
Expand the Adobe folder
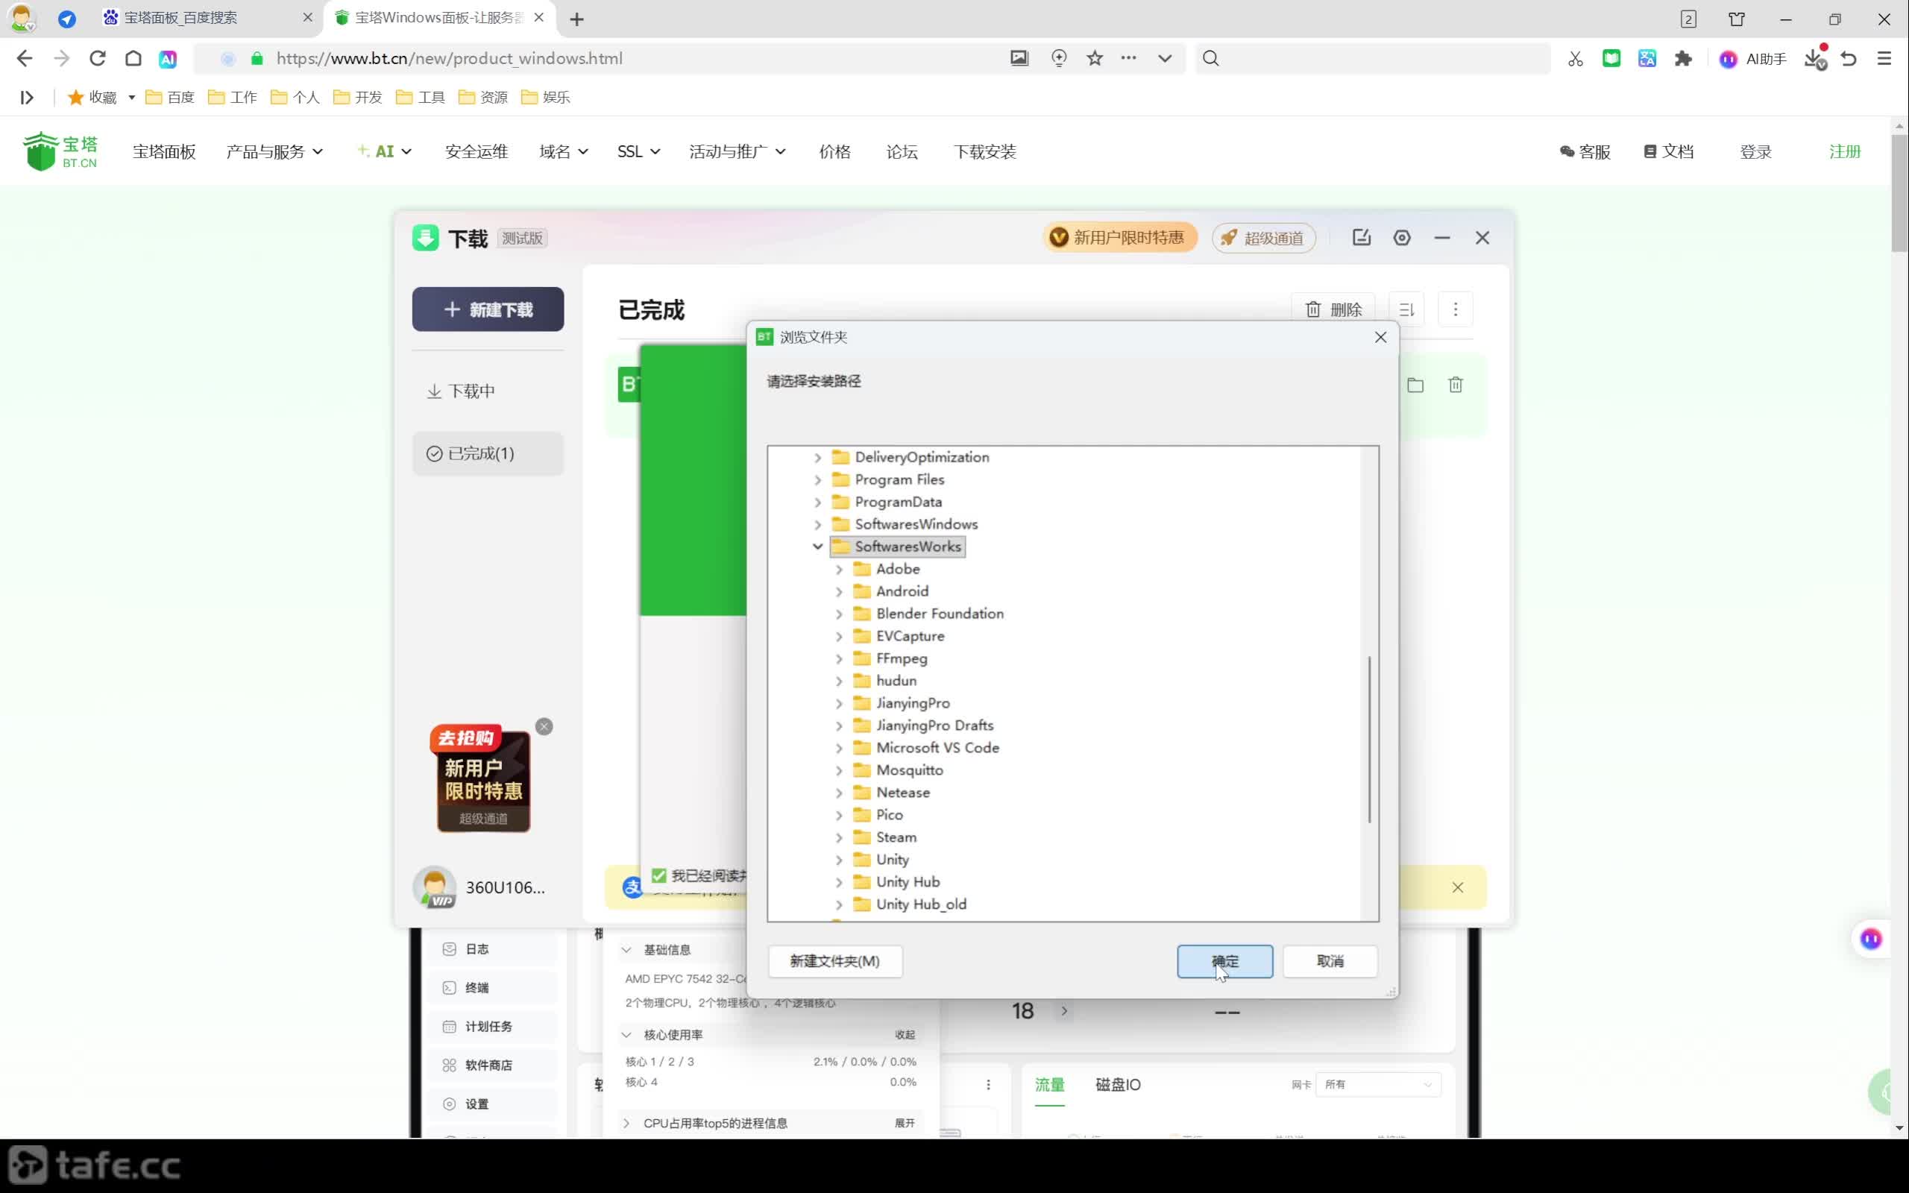[x=840, y=569]
